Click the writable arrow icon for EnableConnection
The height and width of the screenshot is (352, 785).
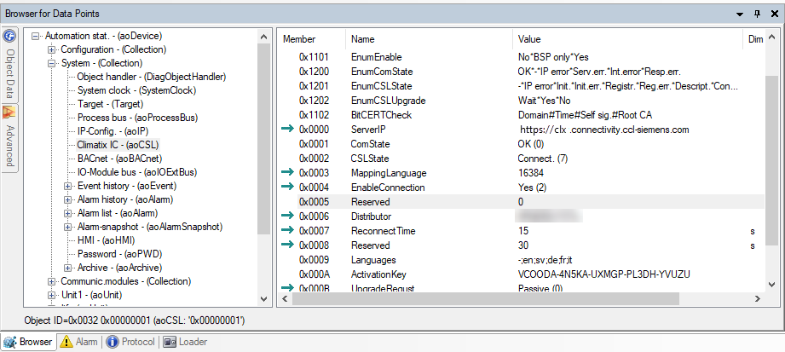pos(288,188)
